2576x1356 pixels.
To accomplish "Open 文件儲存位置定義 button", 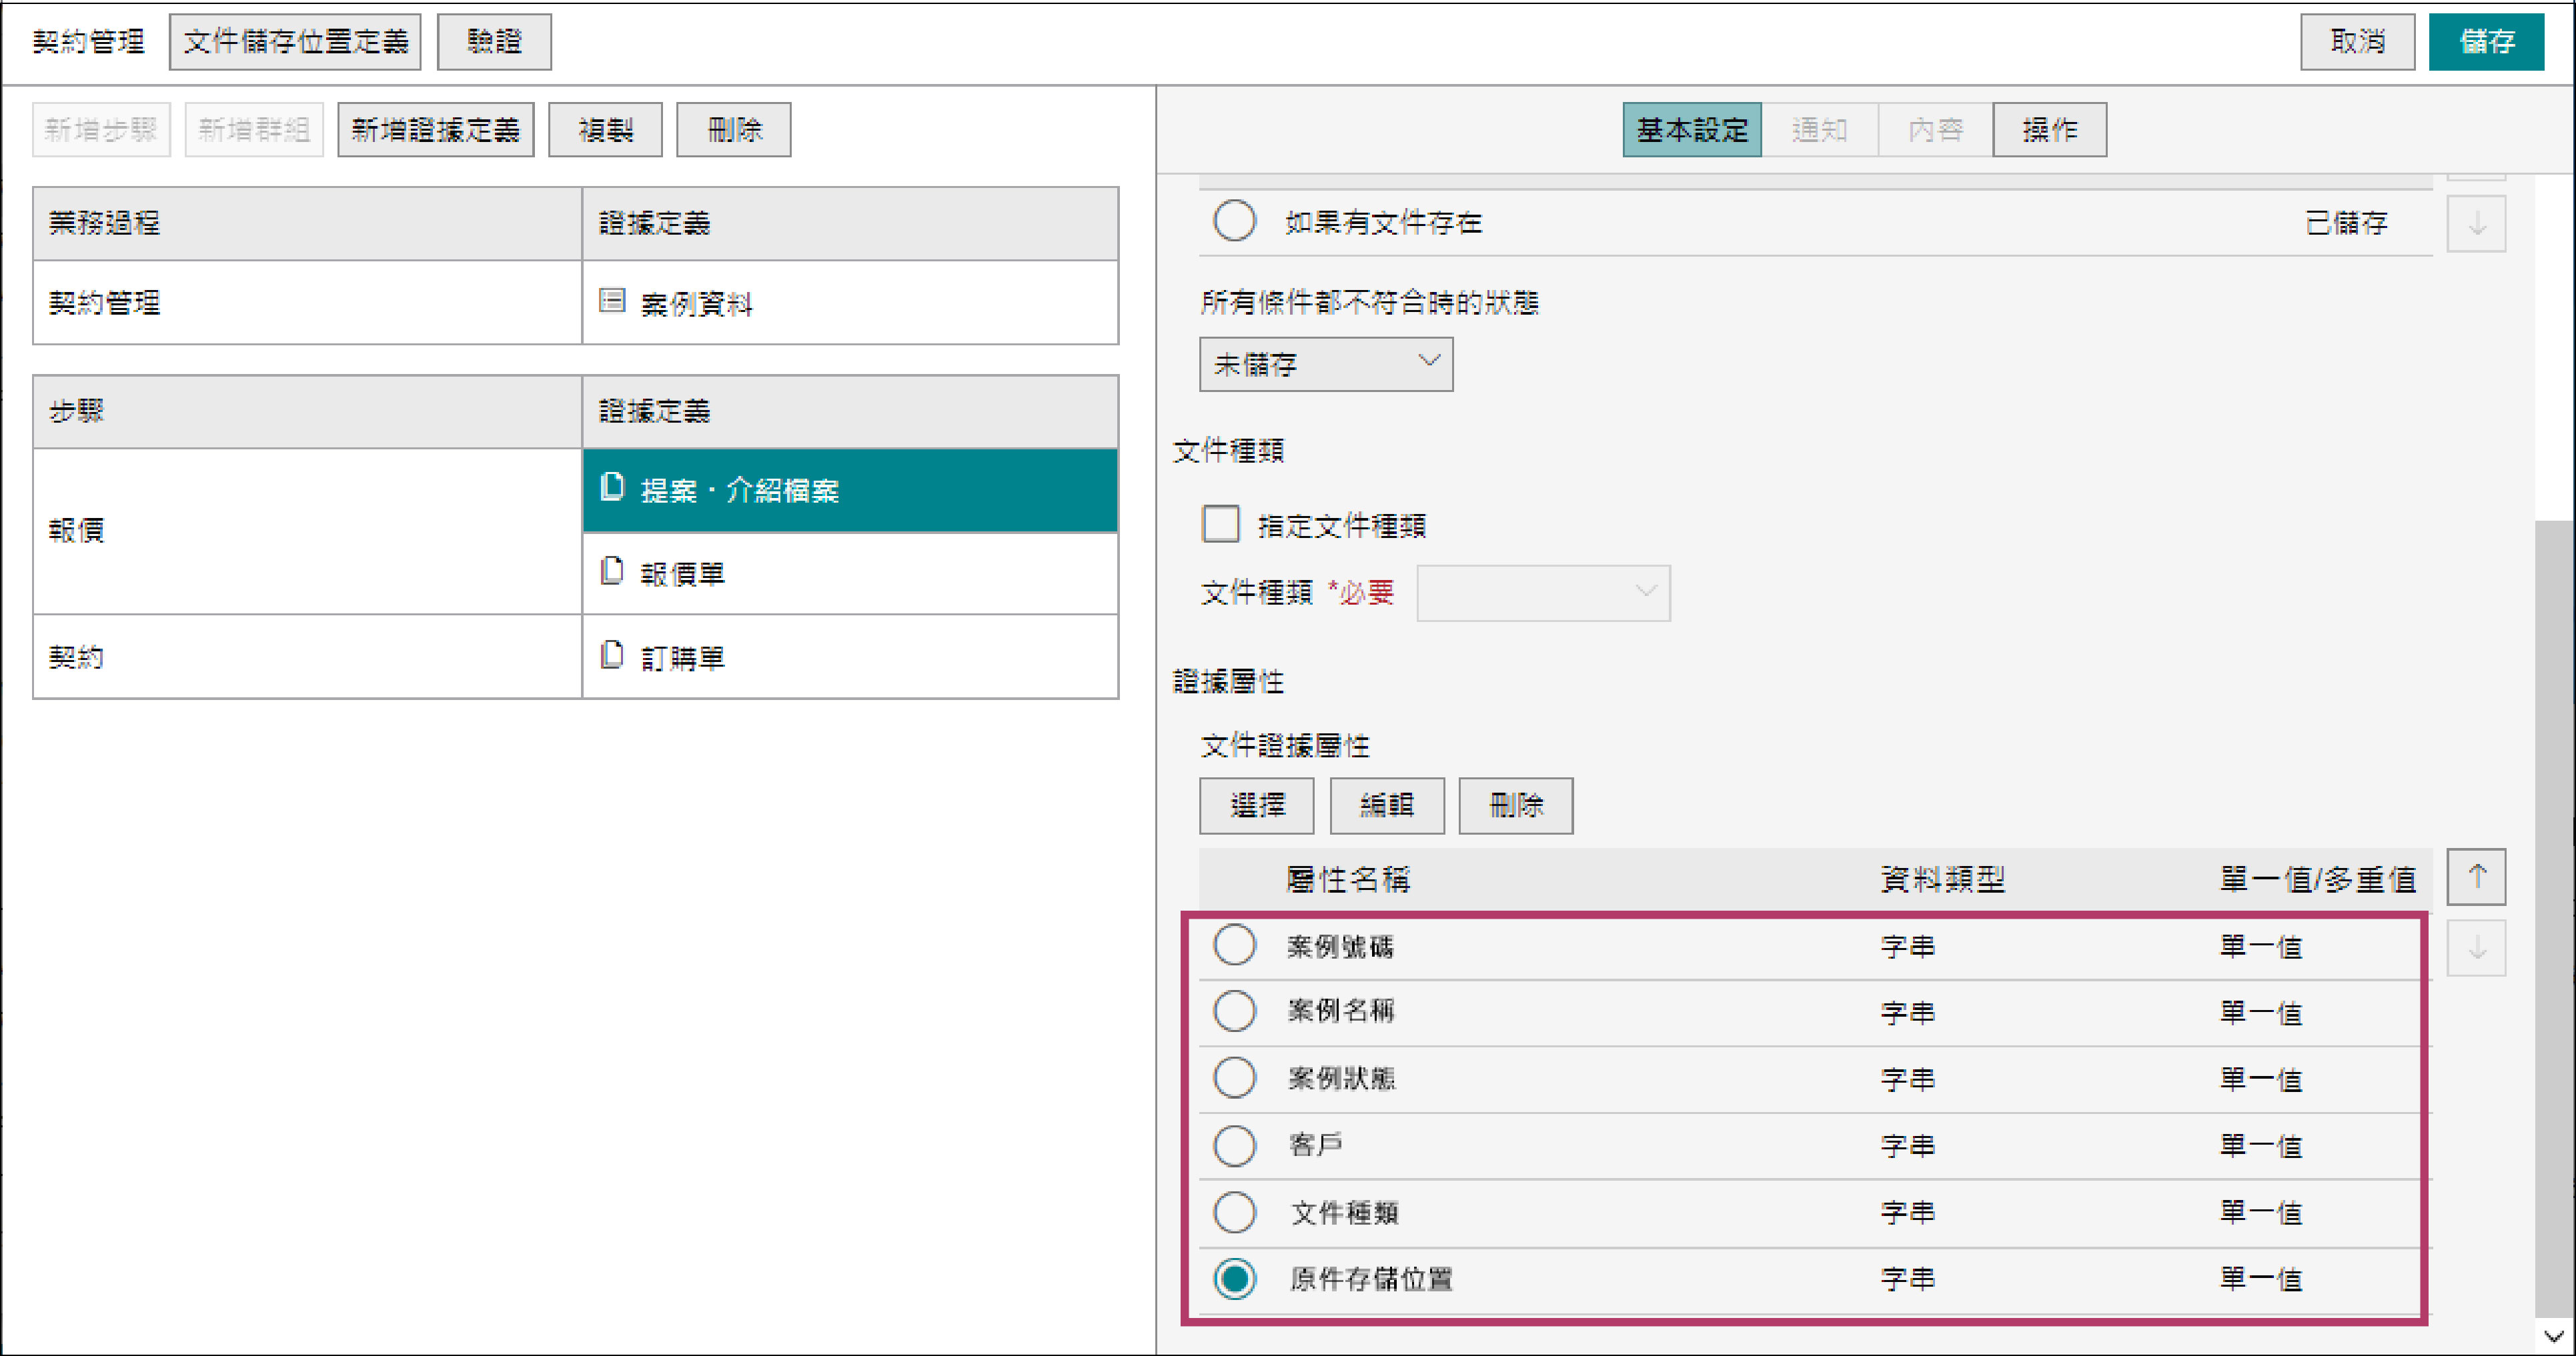I will 295,42.
